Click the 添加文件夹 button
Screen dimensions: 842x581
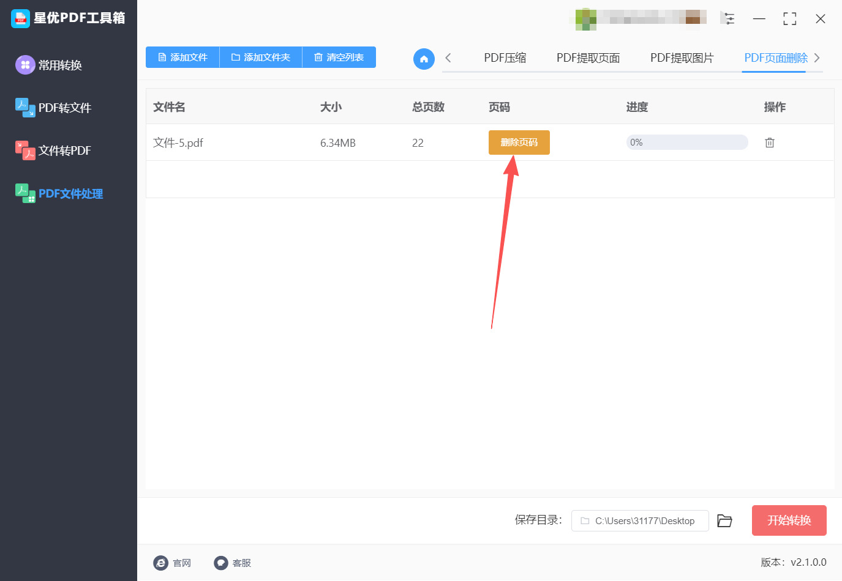(x=261, y=57)
